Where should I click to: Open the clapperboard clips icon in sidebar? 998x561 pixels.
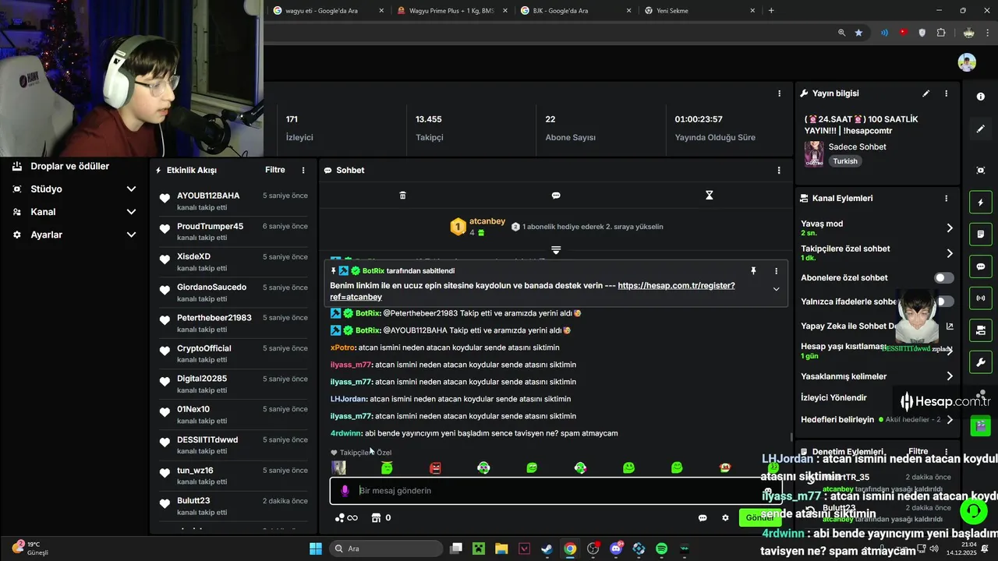[x=980, y=426]
